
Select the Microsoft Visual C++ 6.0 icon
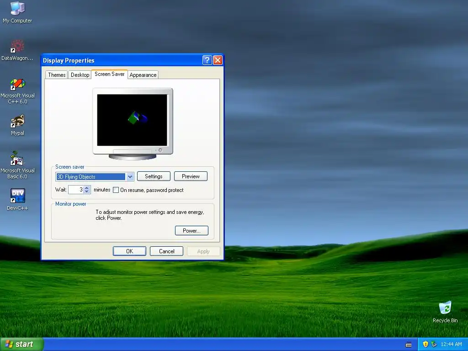pos(17,91)
